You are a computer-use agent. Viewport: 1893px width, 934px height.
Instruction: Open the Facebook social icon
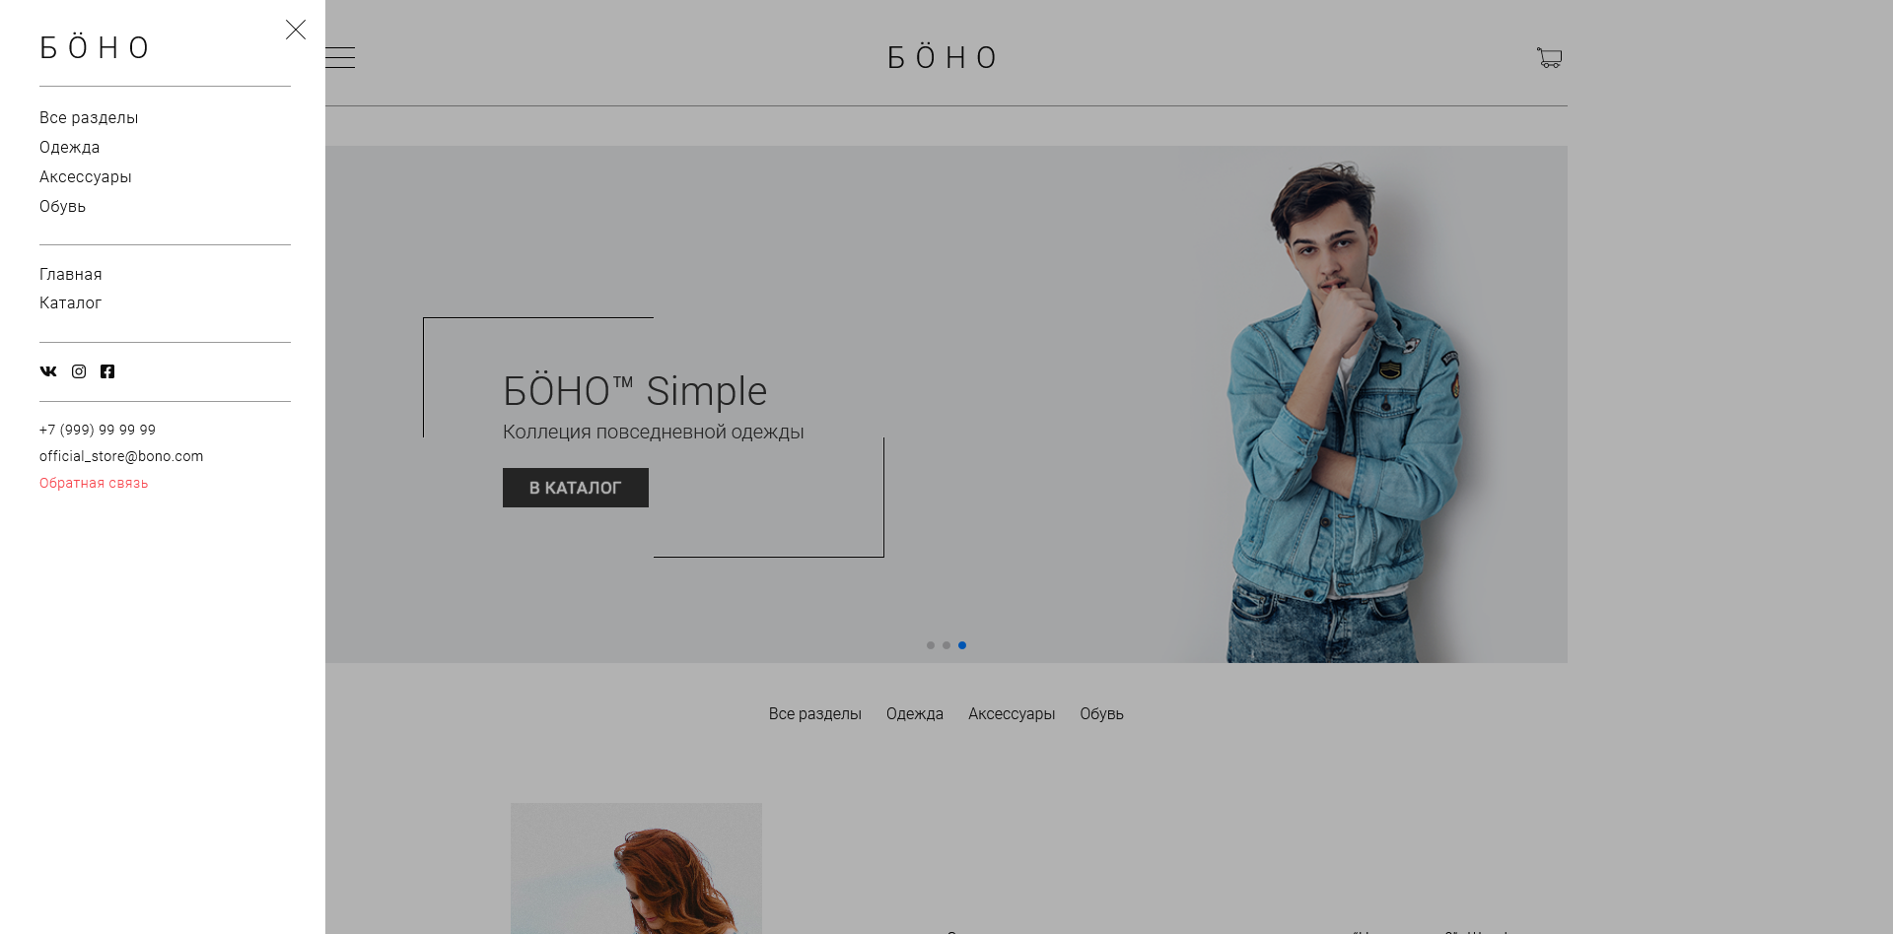point(107,371)
